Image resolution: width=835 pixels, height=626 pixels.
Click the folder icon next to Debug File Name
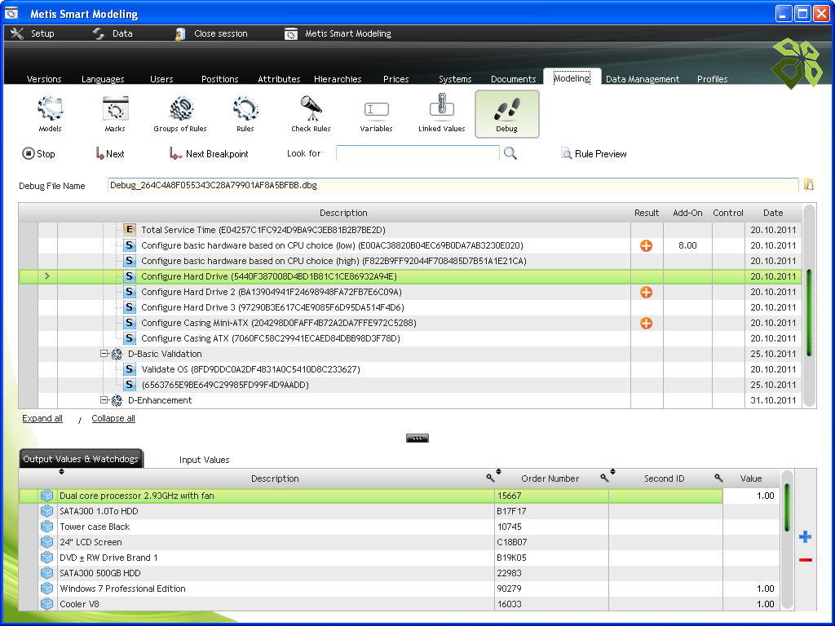point(809,185)
